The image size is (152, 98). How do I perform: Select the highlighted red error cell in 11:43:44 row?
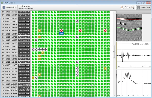(61, 31)
